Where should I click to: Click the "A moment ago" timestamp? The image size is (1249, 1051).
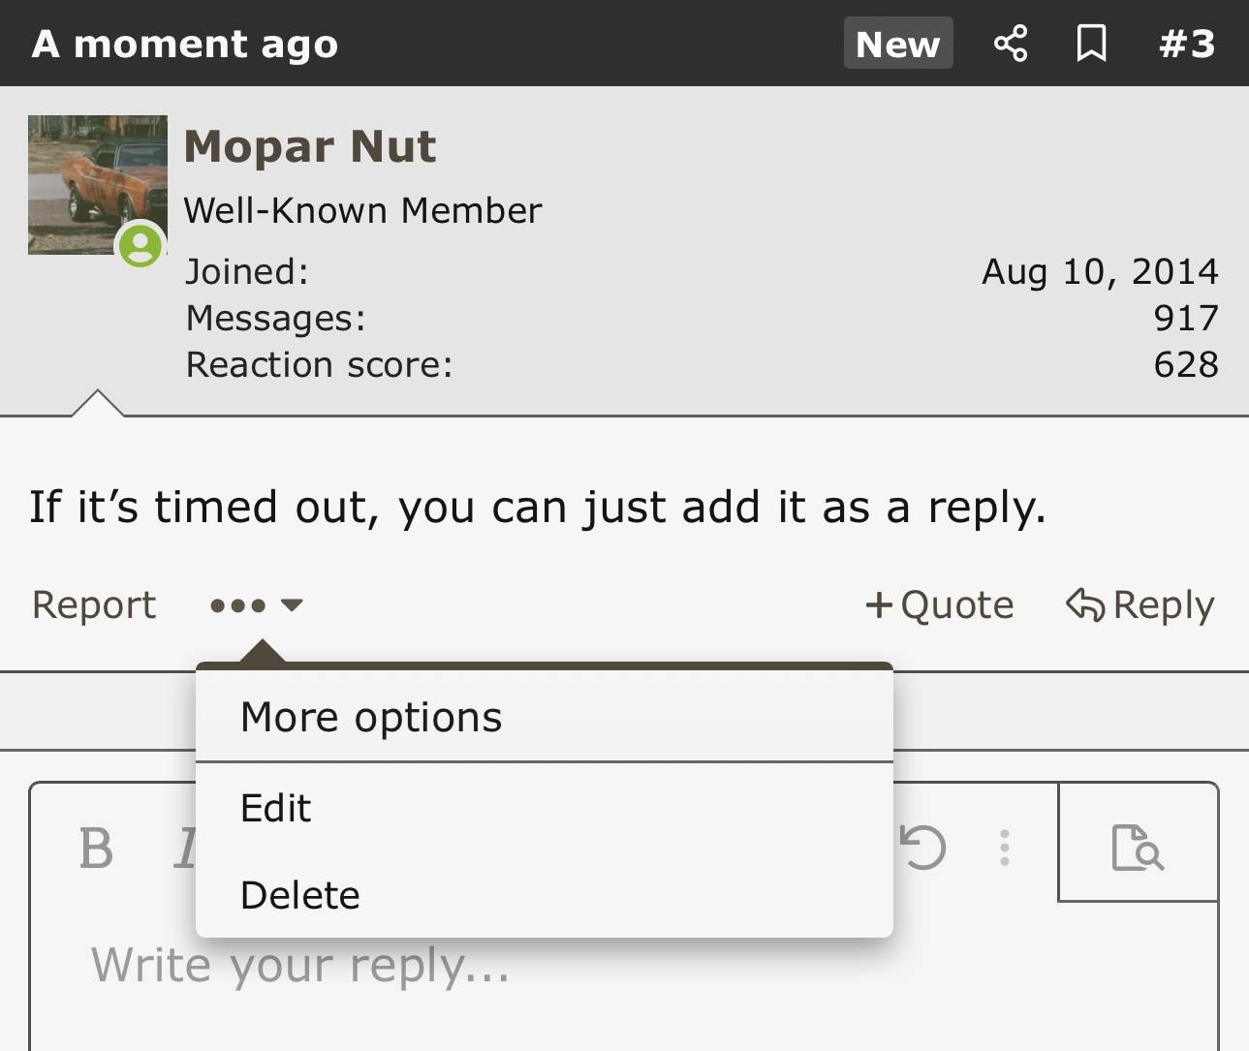point(185,44)
